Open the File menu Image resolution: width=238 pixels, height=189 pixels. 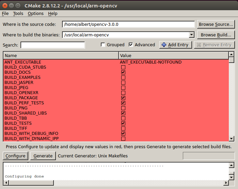pyautogui.click(x=5, y=14)
